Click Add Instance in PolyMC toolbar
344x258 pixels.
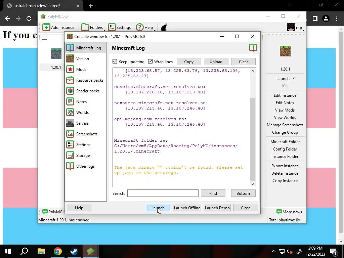pos(58,28)
